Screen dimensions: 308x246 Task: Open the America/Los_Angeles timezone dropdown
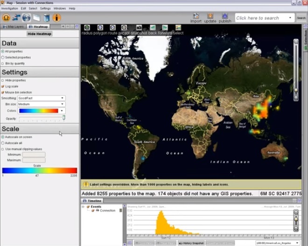277,243
